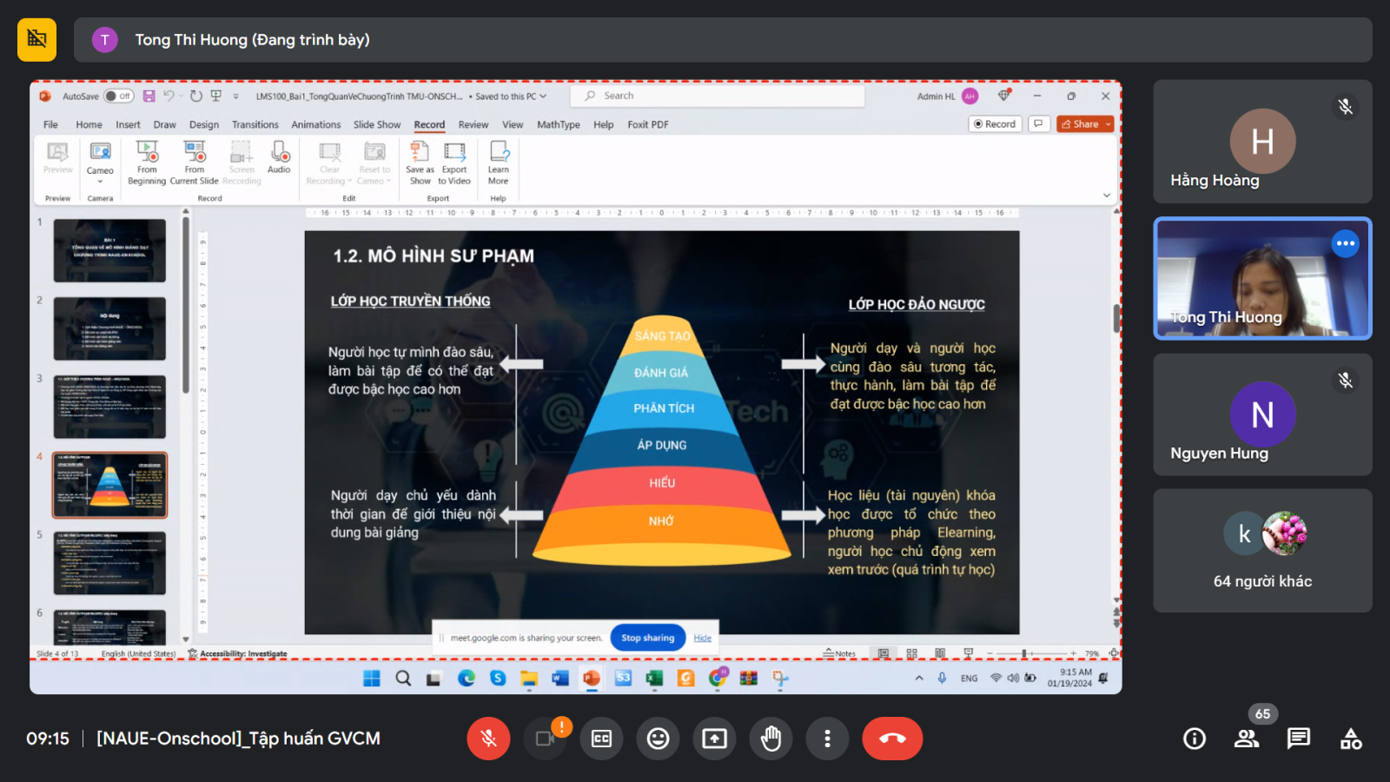Start presentation from Quick Access Toolbar
The width and height of the screenshot is (1390, 782).
[216, 96]
